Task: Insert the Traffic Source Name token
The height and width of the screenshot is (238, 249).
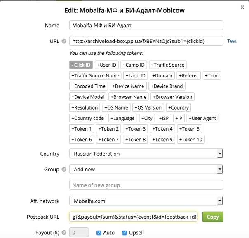Action: (x=95, y=76)
